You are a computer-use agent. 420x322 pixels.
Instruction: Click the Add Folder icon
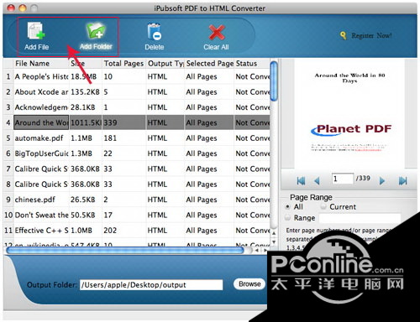tap(96, 31)
